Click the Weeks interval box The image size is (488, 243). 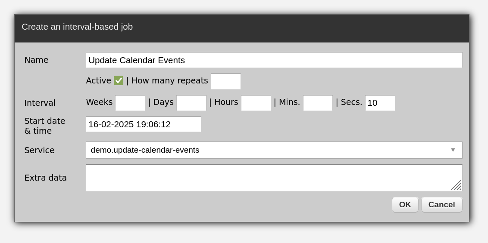[x=130, y=103]
